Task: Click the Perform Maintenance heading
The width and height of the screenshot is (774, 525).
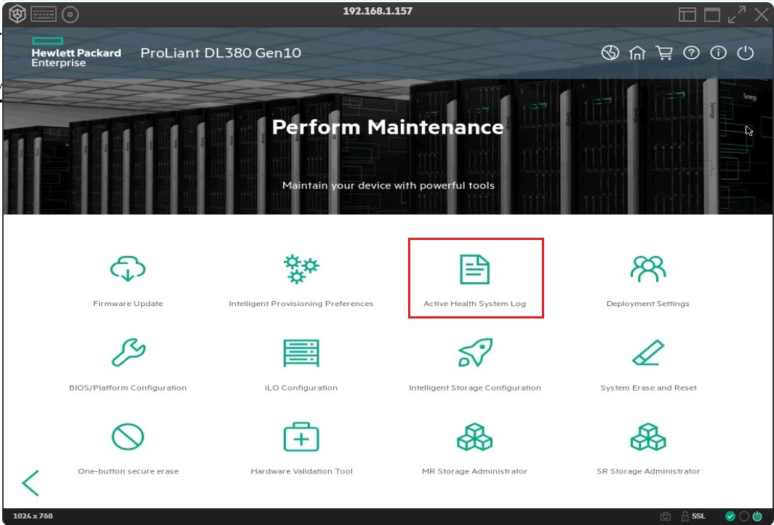Action: [x=388, y=127]
